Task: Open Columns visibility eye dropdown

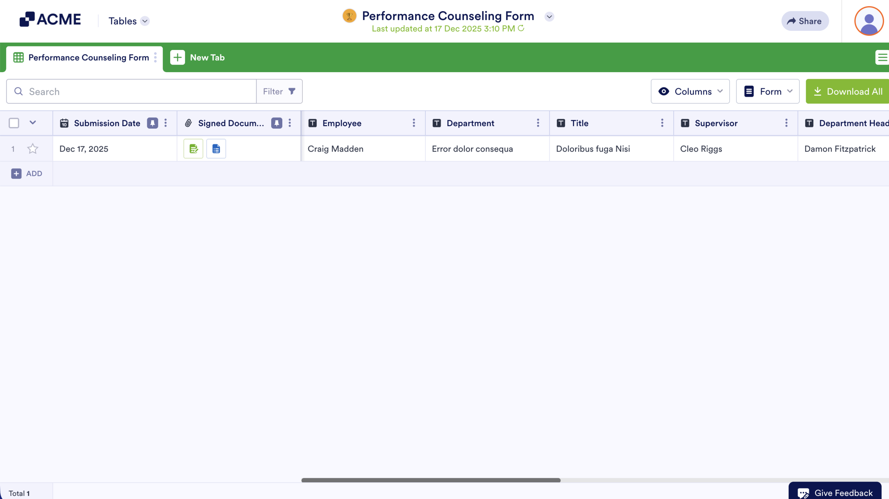Action: coord(690,92)
